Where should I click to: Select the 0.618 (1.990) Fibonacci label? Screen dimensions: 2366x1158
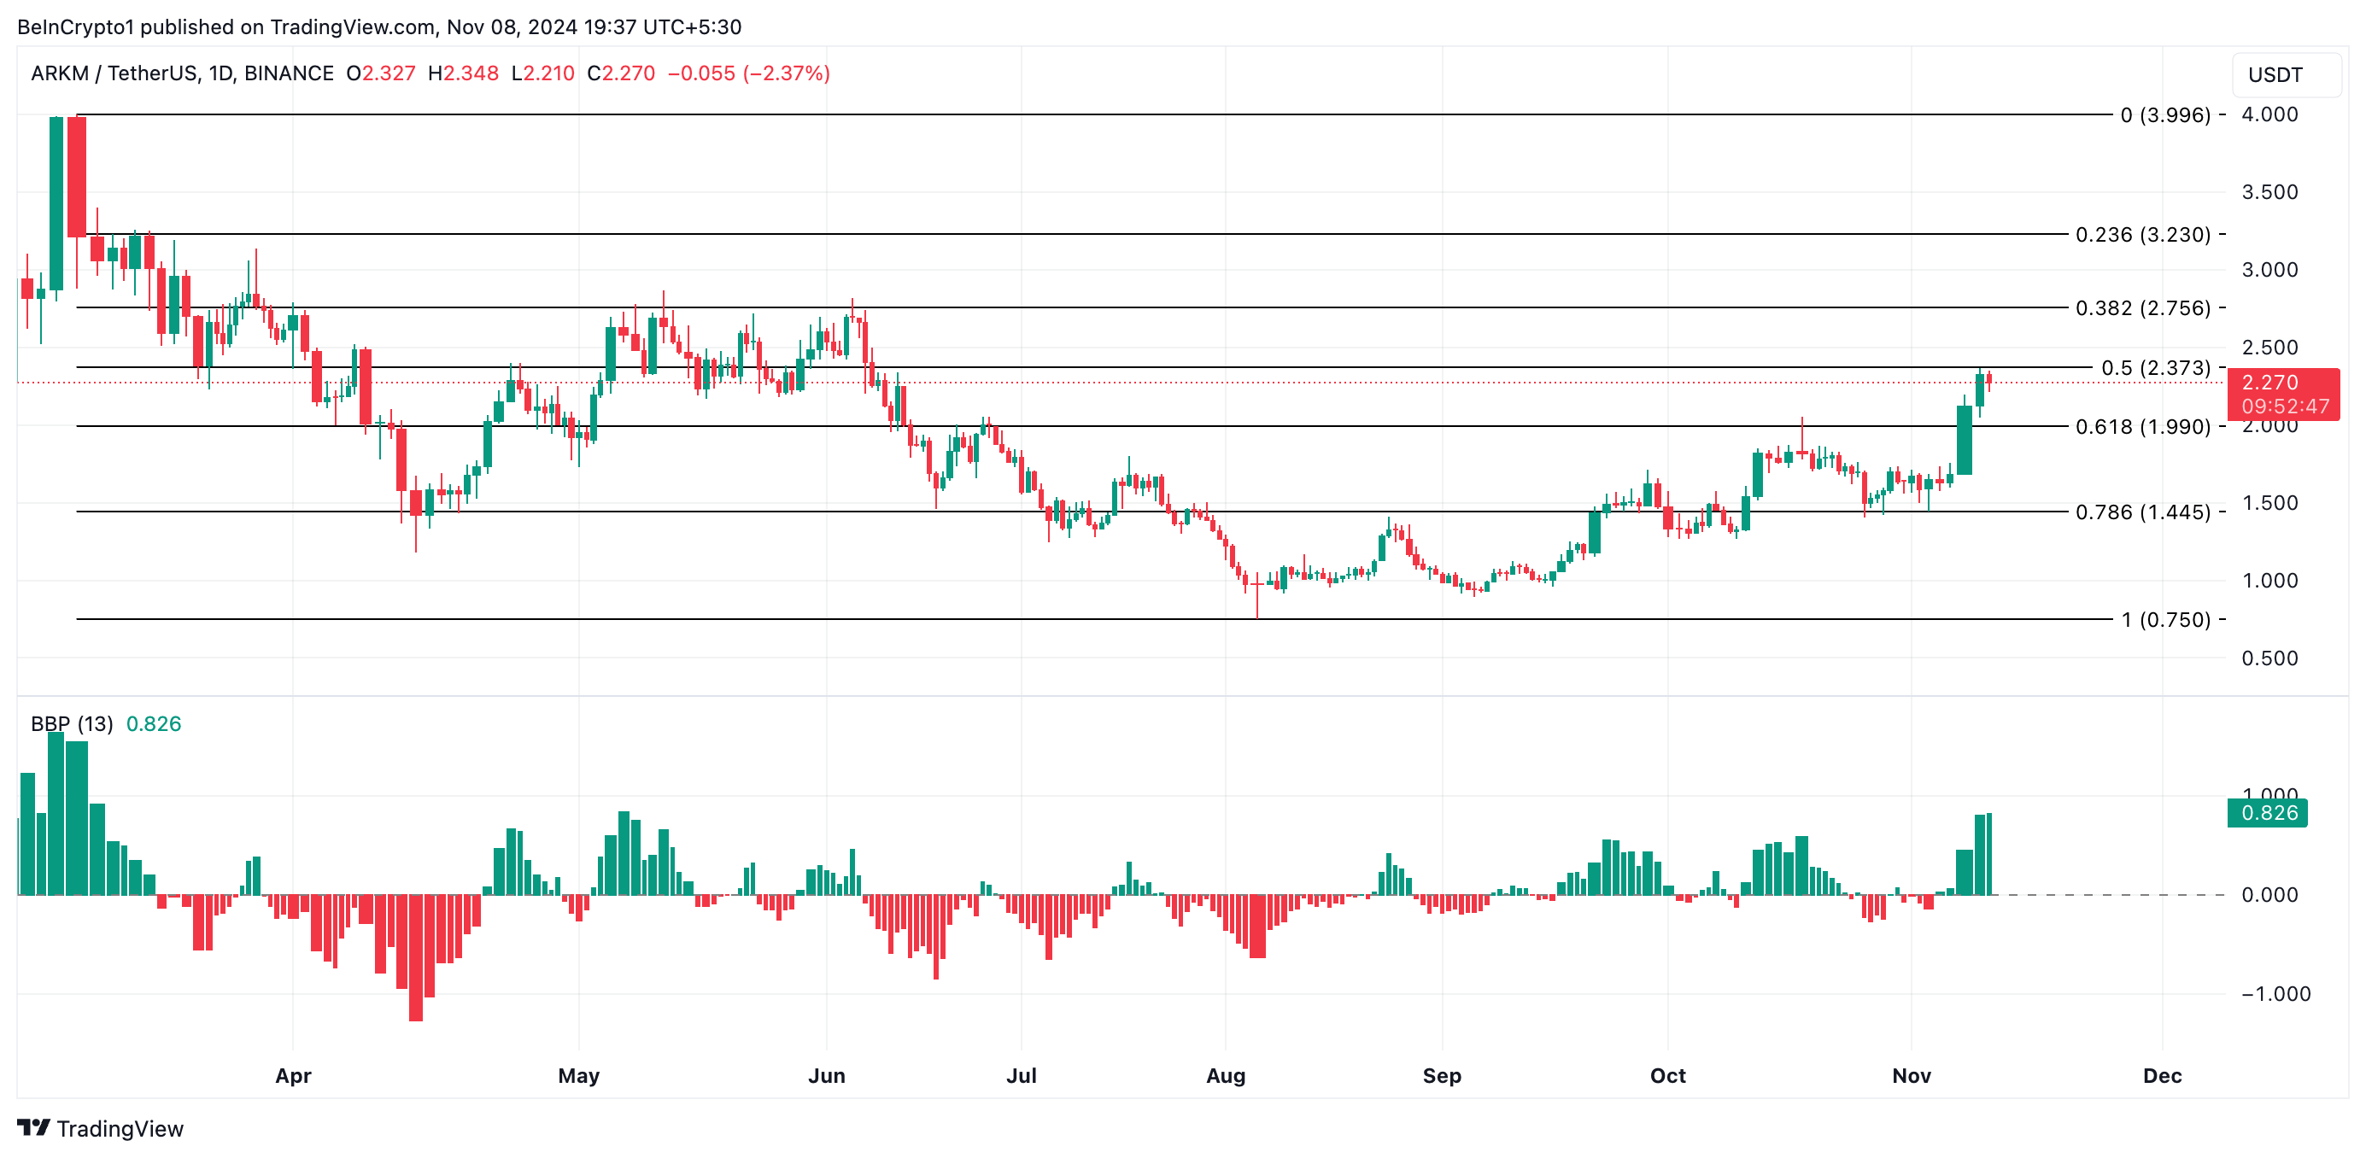tap(2142, 427)
